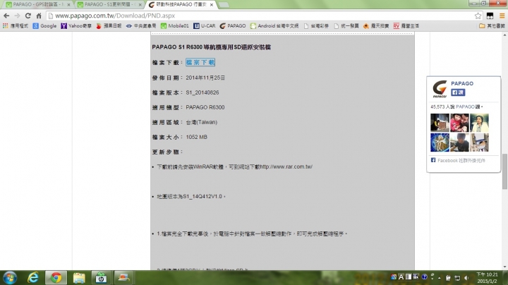Select the PAPAGO R6300 model text
This screenshot has width=508, height=285.
click(x=205, y=107)
